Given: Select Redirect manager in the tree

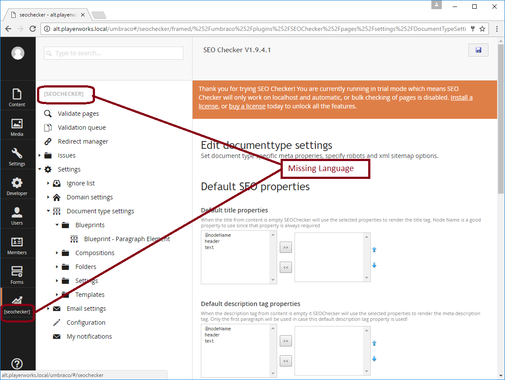Looking at the screenshot, I should tap(83, 141).
